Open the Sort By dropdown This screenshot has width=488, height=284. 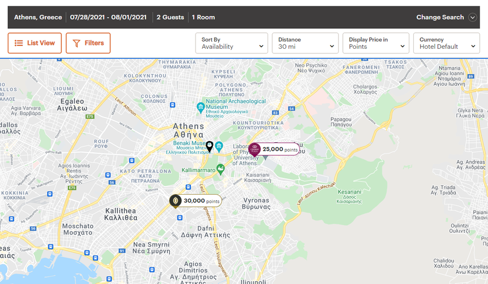[231, 43]
